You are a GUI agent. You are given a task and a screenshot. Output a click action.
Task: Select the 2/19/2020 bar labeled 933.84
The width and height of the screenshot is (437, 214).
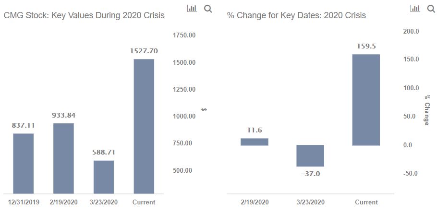(x=63, y=158)
